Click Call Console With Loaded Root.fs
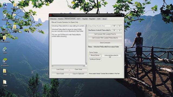 pos(105,34)
